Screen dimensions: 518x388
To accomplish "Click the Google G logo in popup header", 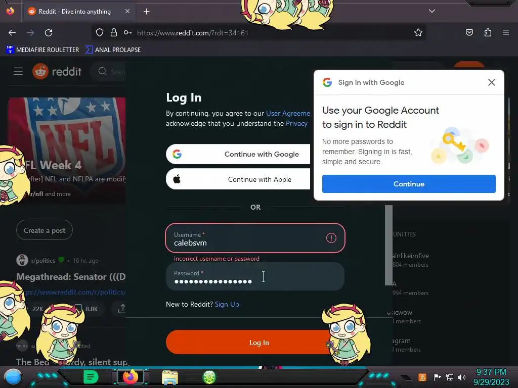I will point(327,82).
